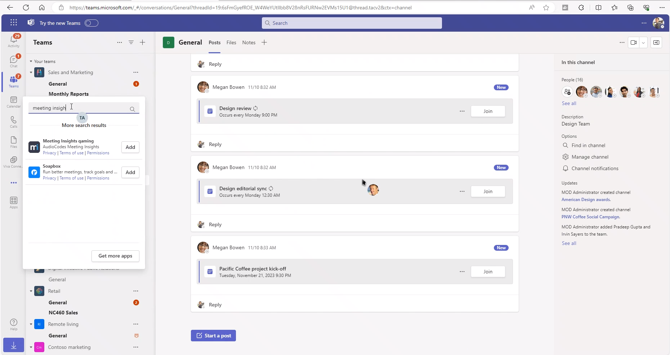This screenshot has height=355, width=670.
Task: Click the Get more apps button
Action: point(115,256)
